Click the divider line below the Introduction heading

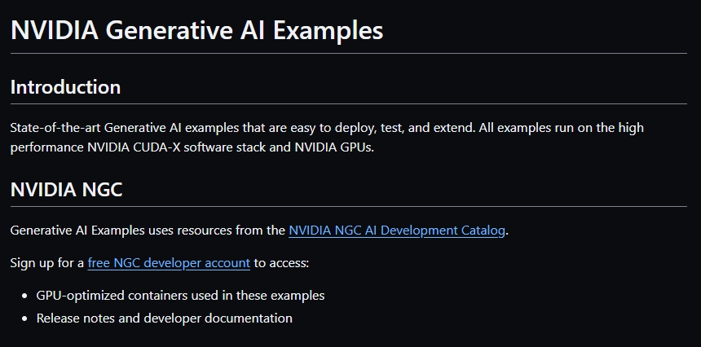349,104
